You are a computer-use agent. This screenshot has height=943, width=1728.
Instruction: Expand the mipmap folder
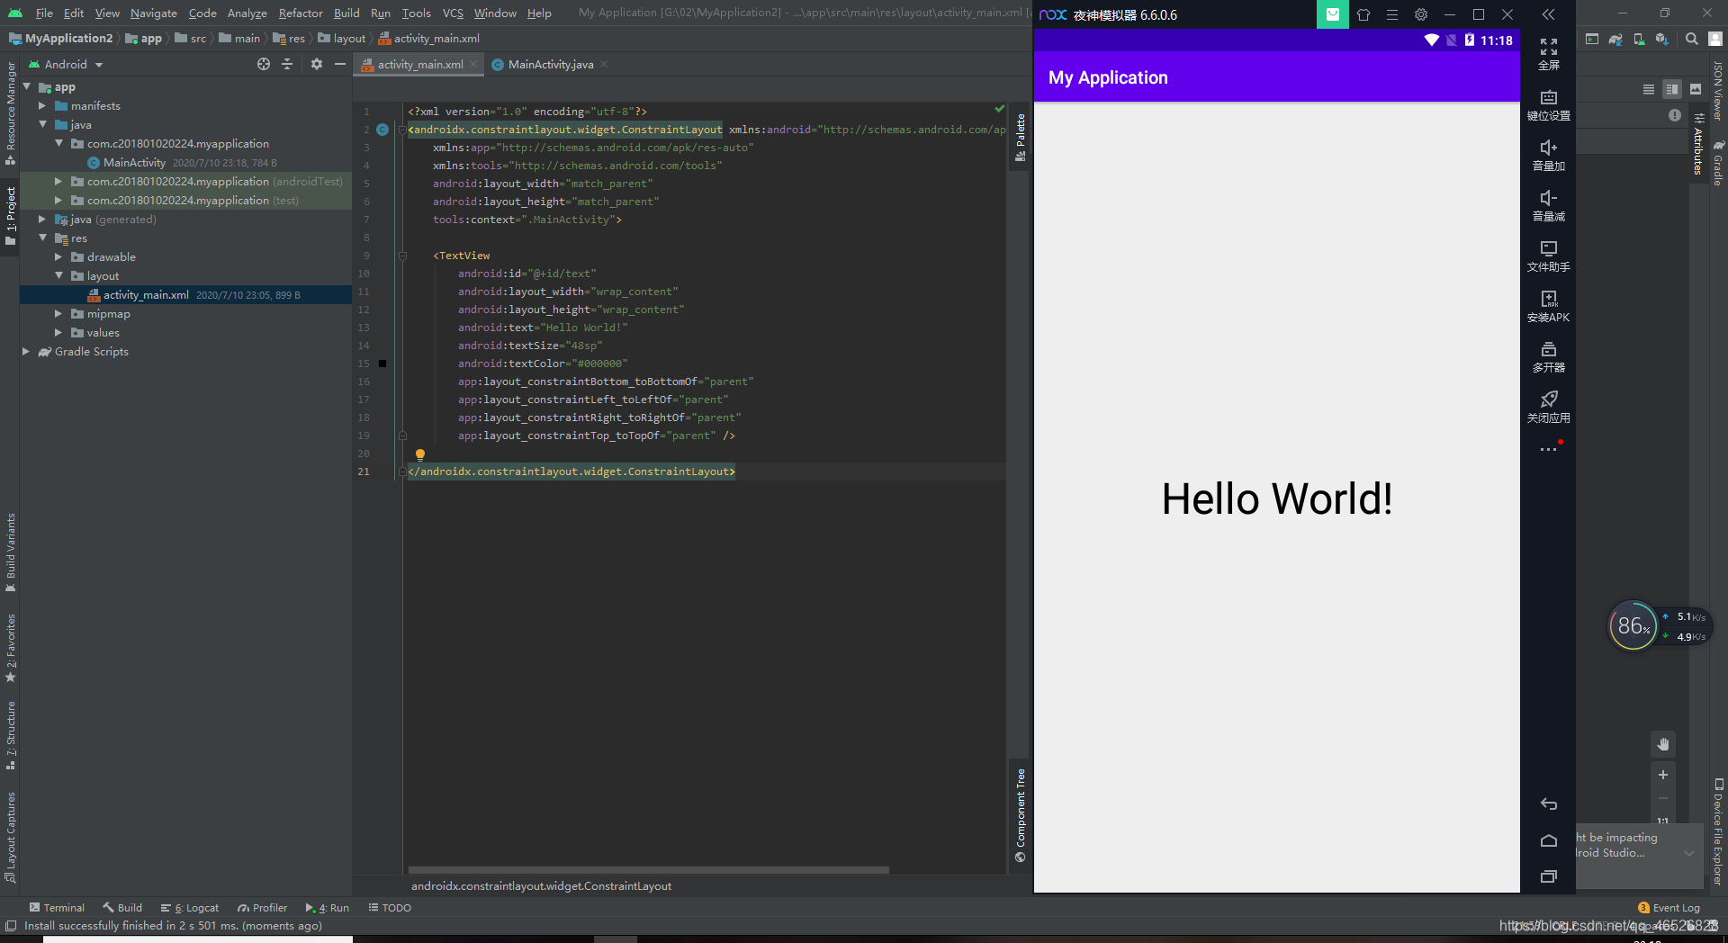[x=58, y=314]
